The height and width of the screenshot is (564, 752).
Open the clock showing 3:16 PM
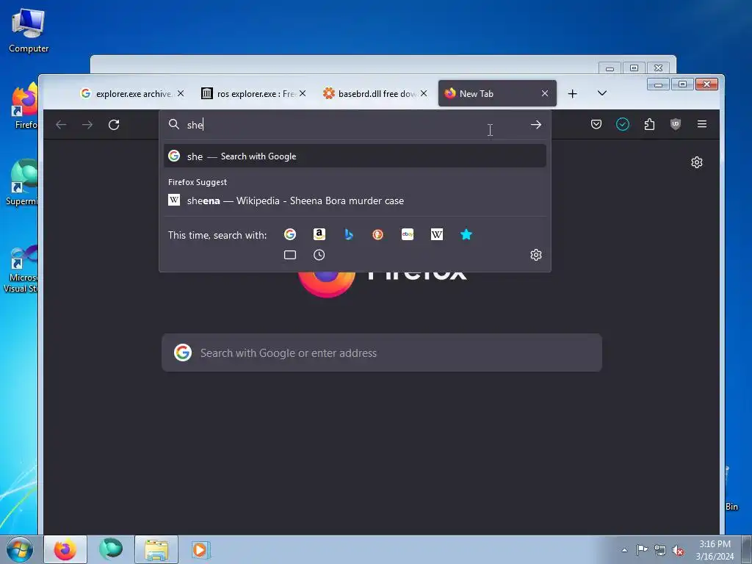tap(715, 550)
